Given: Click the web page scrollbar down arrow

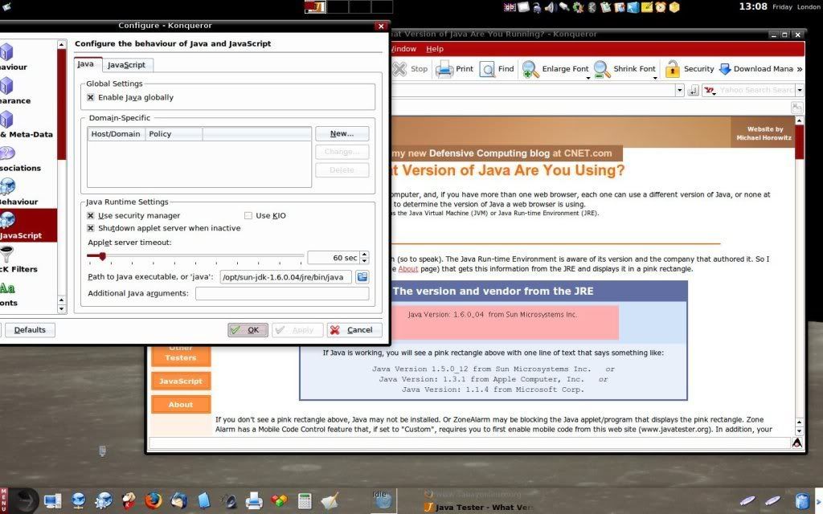Looking at the screenshot, I should click(x=800, y=431).
